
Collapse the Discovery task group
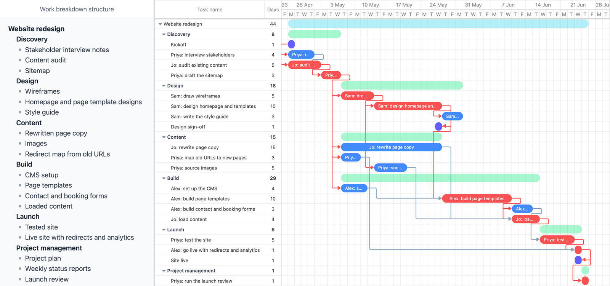coord(164,34)
